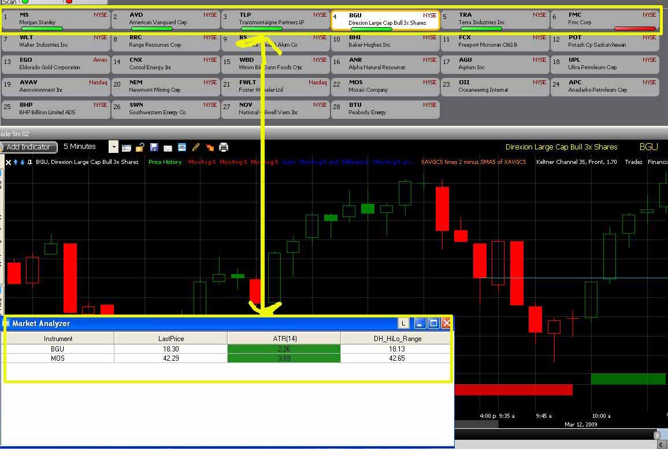The image size is (668, 449).
Task: Select the RRC Range Resources Corp card
Action: pos(166,42)
